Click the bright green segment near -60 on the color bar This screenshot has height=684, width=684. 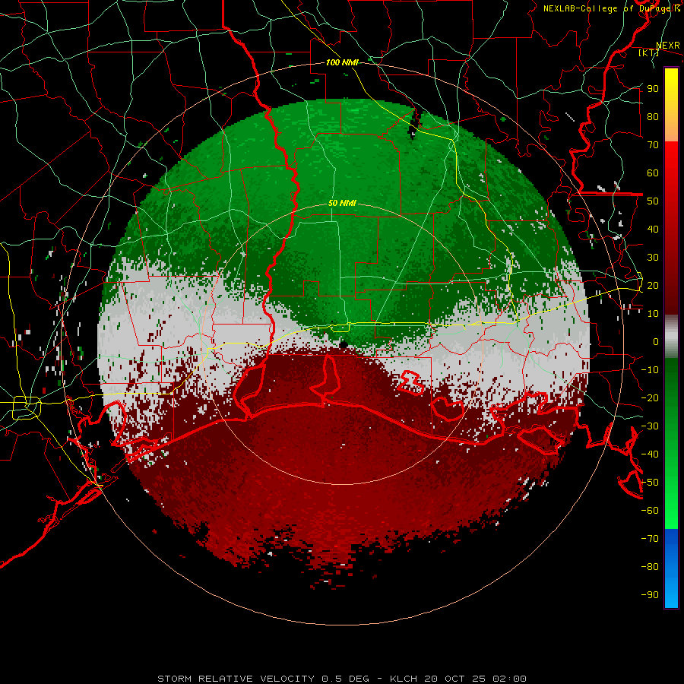pos(671,511)
